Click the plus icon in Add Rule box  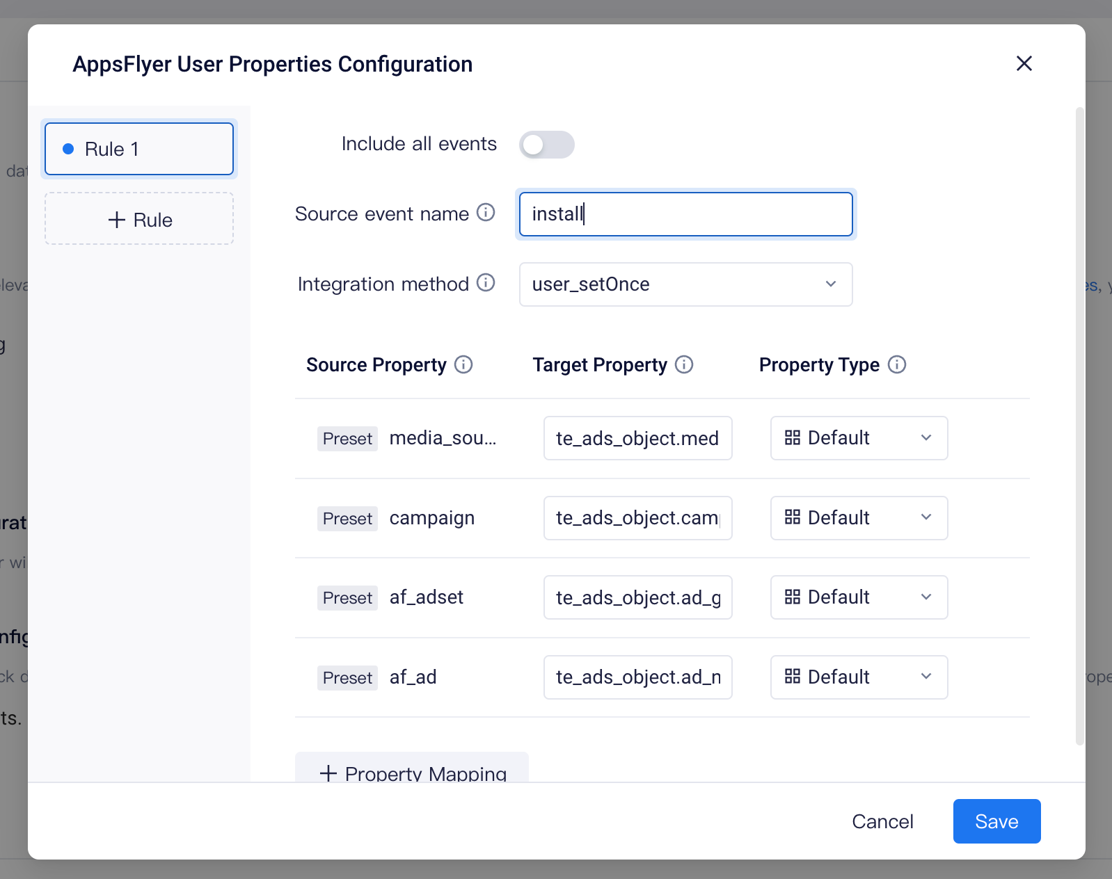[117, 220]
